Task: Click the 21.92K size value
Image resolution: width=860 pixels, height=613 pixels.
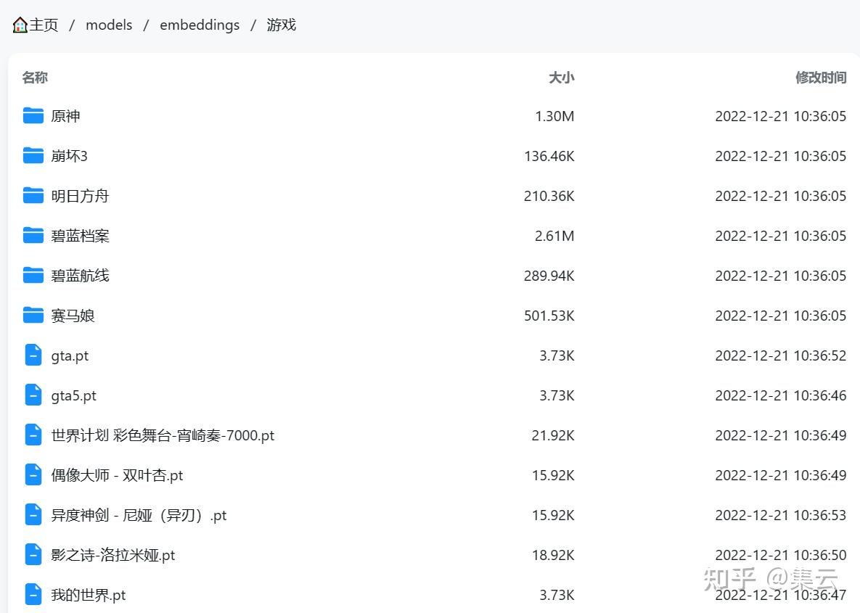Action: 553,435
